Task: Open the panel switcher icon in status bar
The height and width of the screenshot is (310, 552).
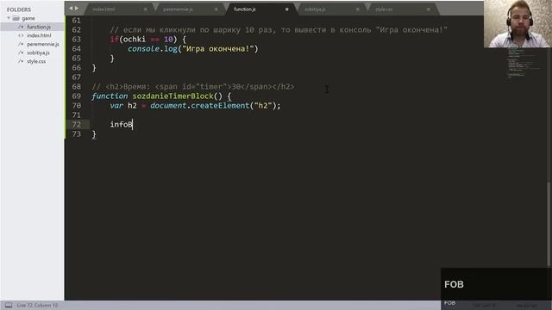Action: (x=9, y=305)
